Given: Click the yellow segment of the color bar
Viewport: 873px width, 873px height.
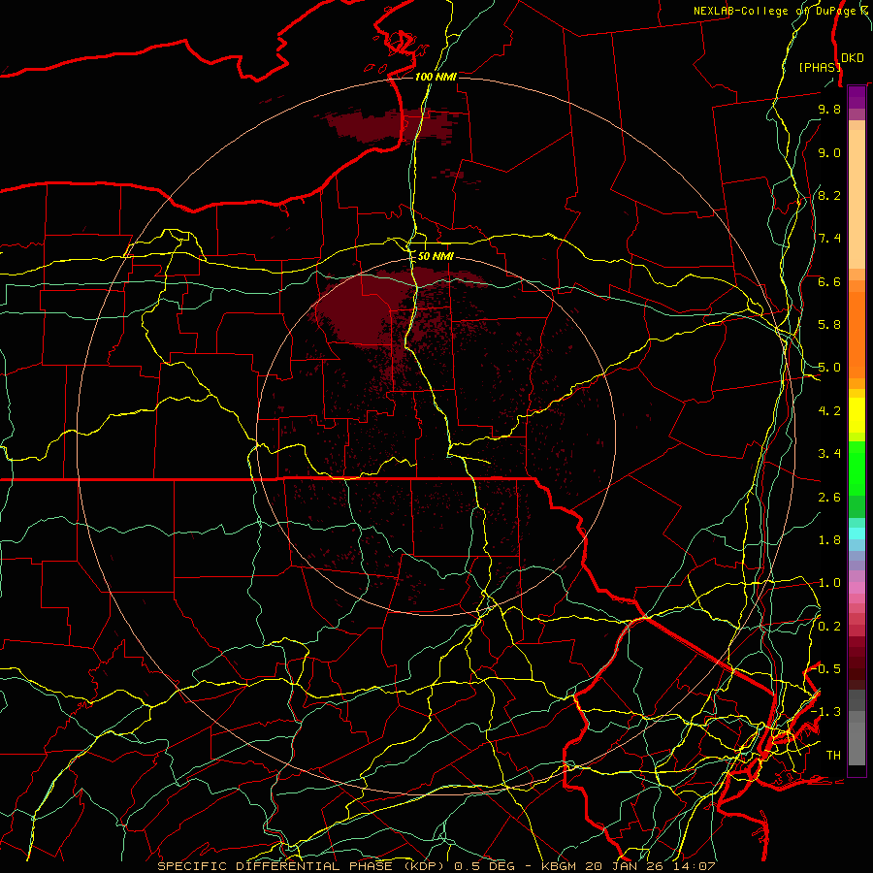Looking at the screenshot, I should click(x=857, y=415).
